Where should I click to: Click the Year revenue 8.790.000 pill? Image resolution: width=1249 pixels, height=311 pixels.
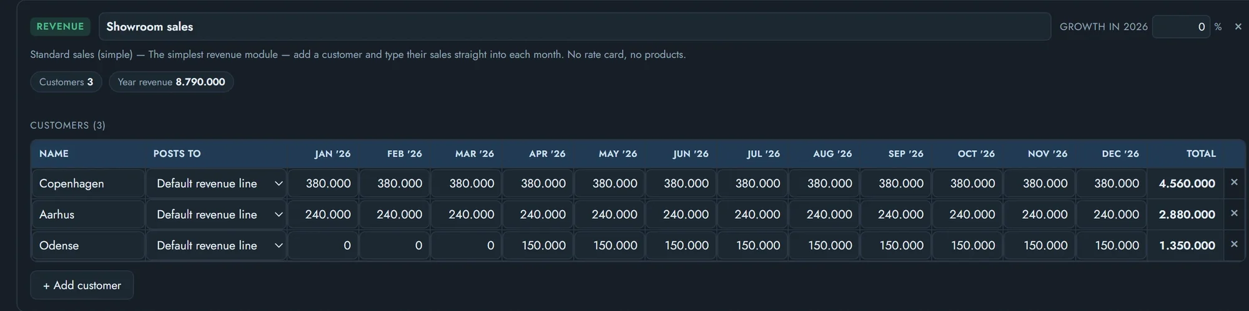[x=171, y=82]
